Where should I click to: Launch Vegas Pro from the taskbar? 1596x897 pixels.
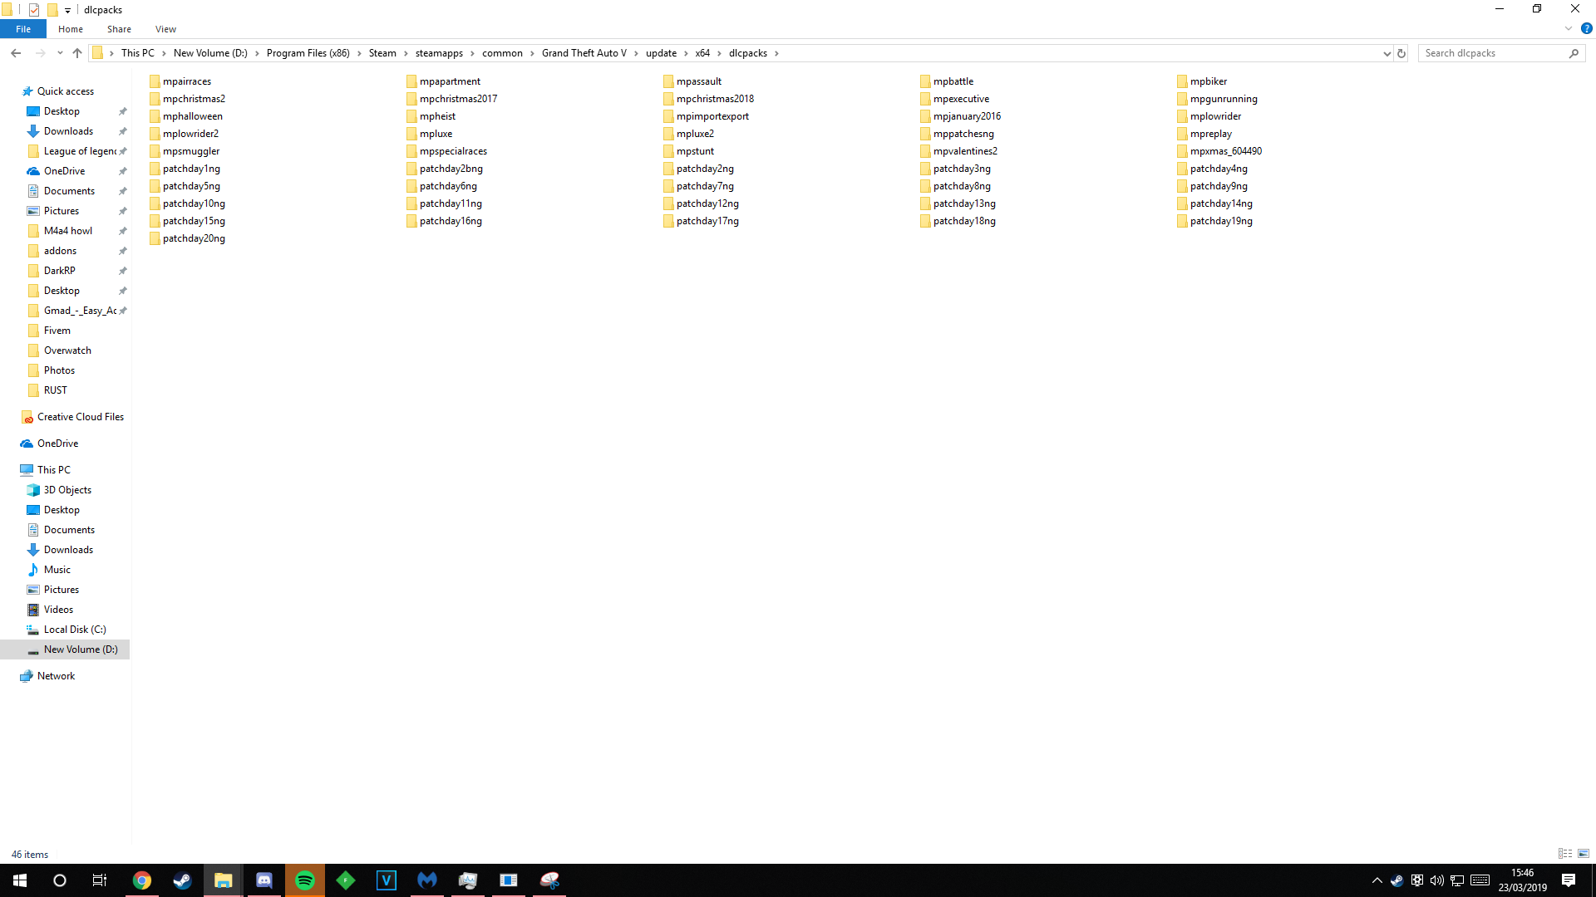click(387, 880)
